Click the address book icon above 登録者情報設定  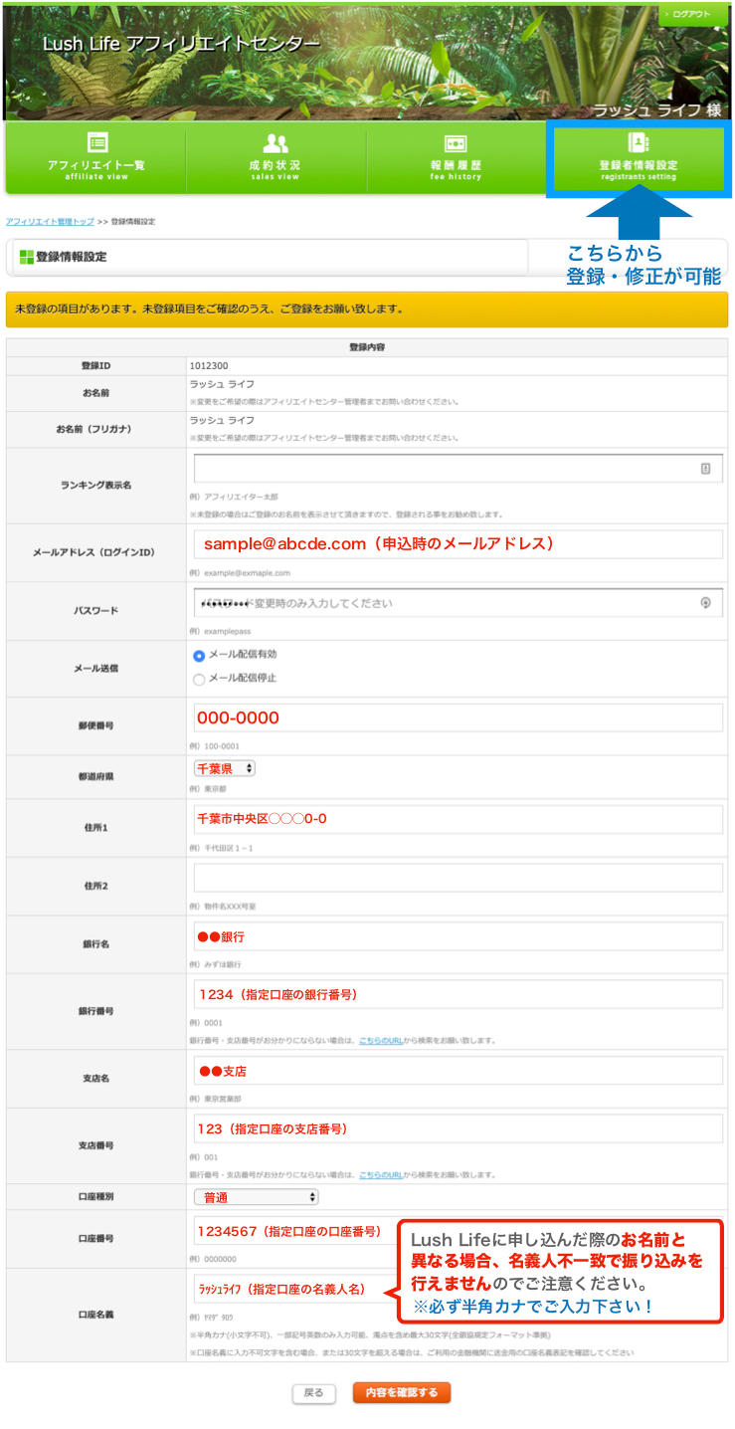638,142
